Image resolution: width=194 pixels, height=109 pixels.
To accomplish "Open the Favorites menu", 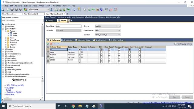I will tap(18, 6).
